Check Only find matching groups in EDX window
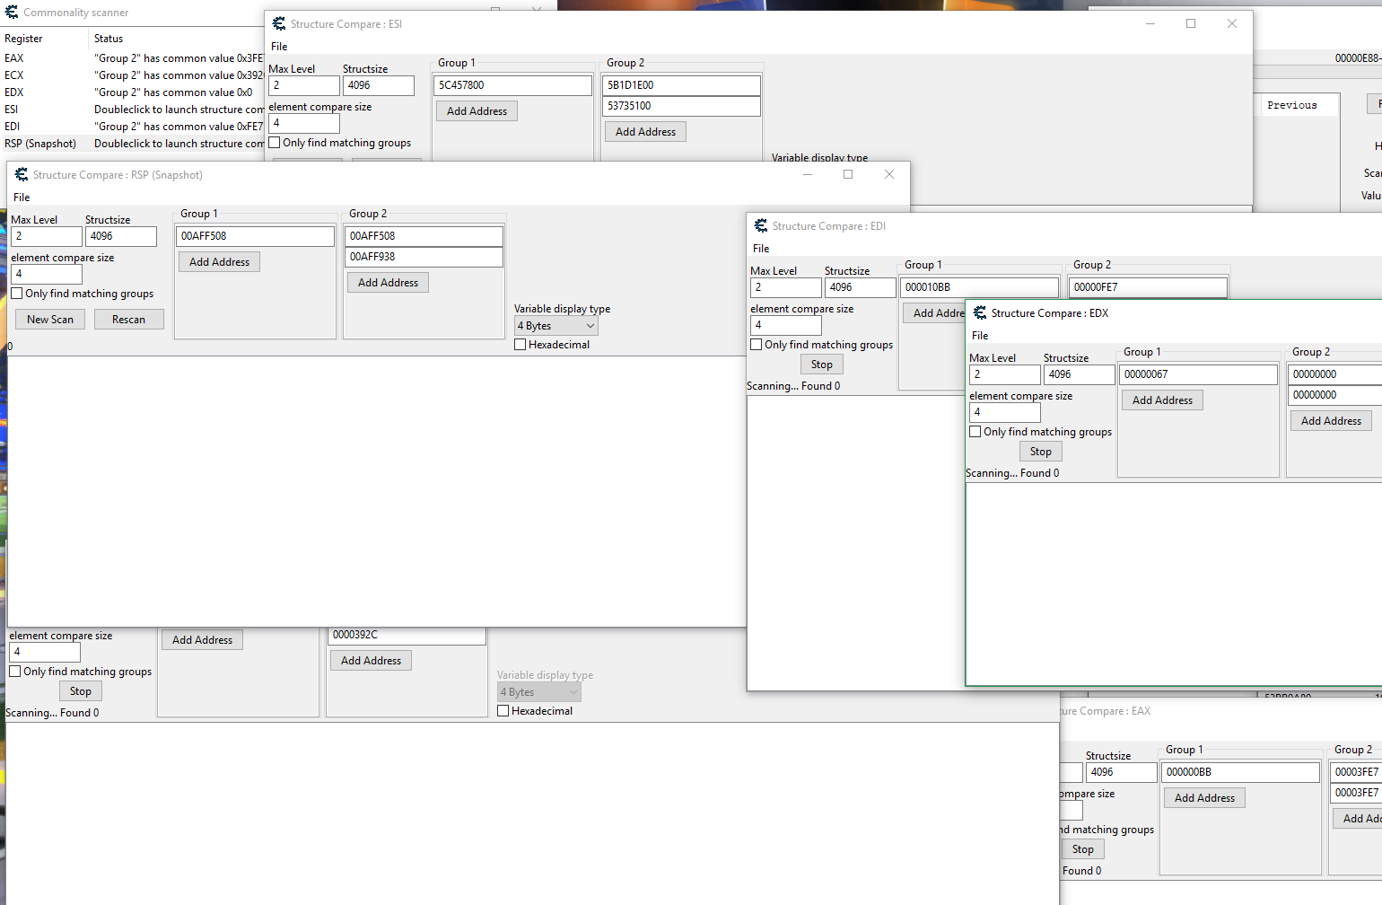The image size is (1382, 905). point(975,432)
